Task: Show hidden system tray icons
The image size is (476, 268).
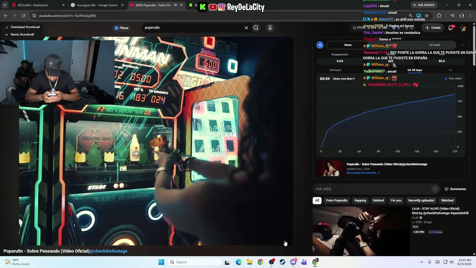Action: point(421,262)
